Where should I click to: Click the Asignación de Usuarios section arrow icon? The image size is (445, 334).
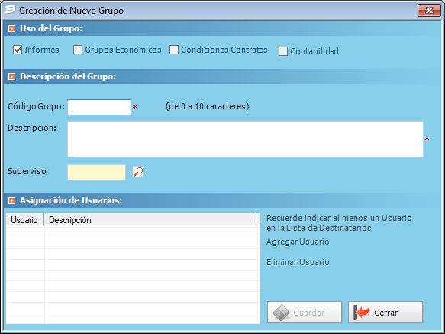click(12, 201)
